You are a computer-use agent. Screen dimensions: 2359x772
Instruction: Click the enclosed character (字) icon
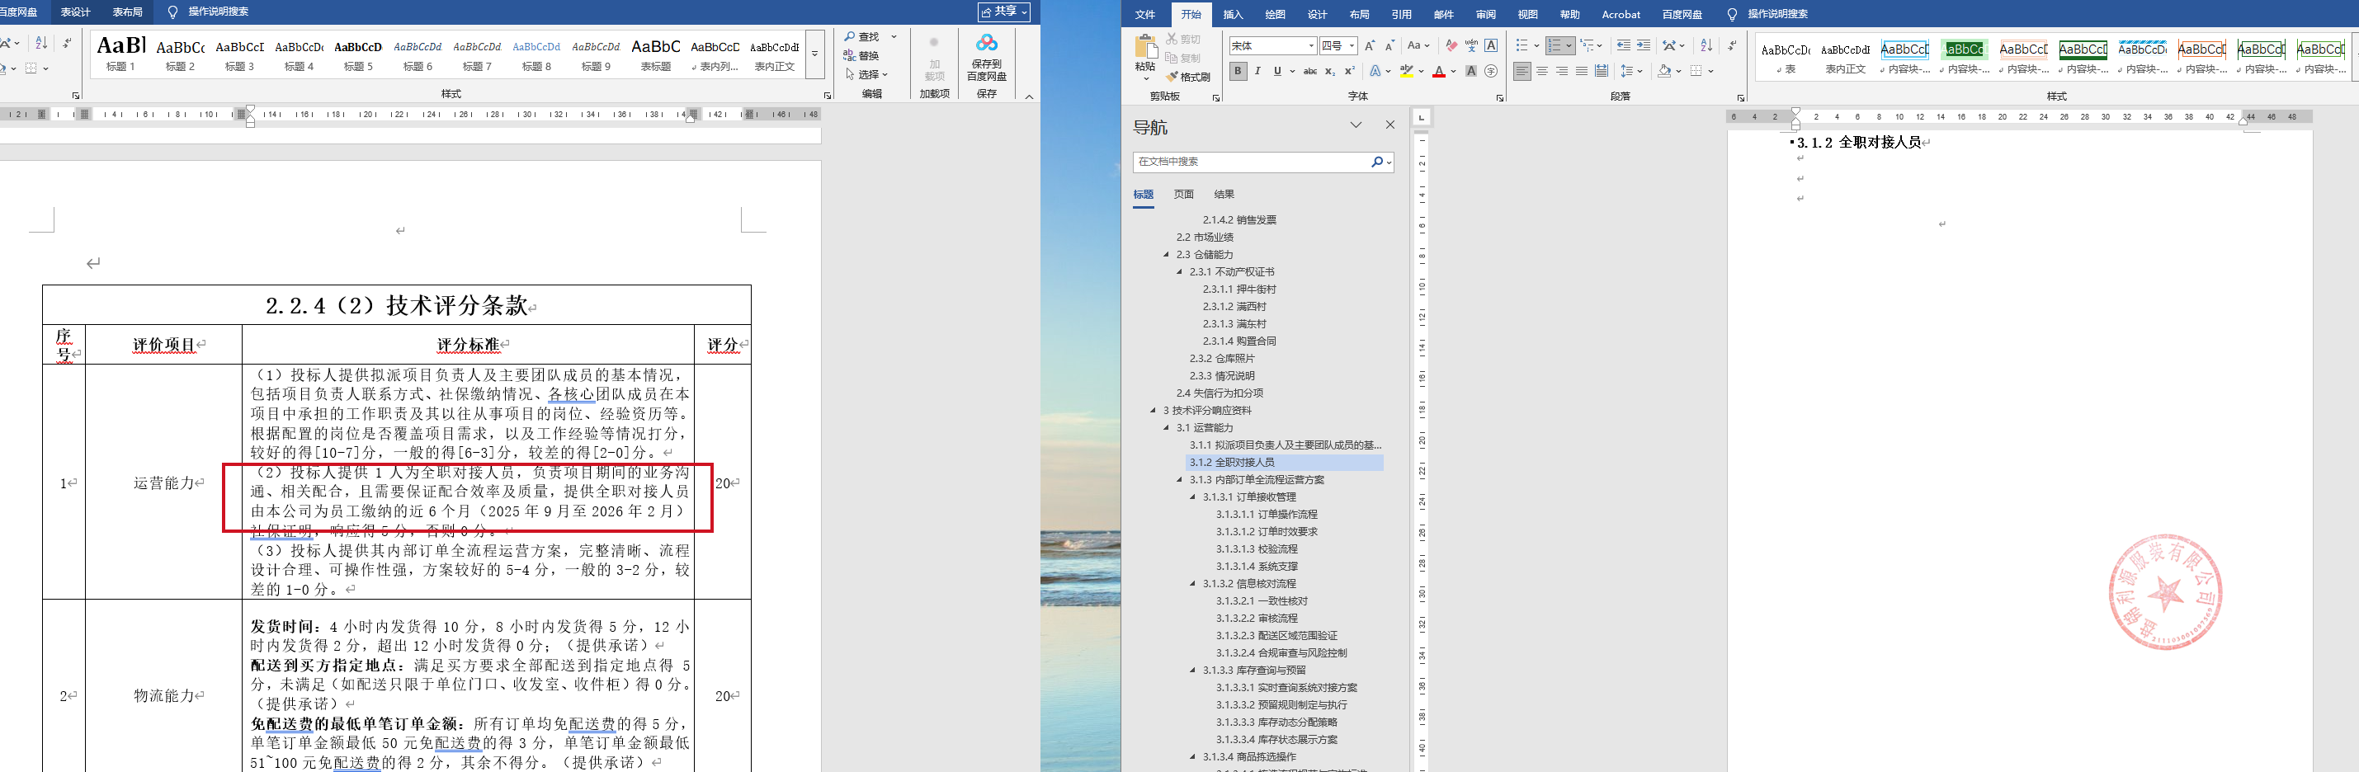click(x=1491, y=72)
